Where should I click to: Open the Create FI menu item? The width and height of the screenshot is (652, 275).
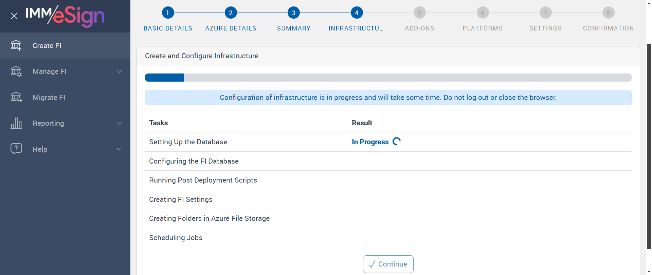47,46
